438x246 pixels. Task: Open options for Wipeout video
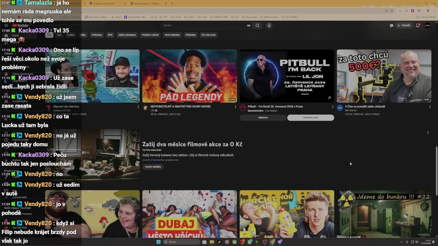138,107
